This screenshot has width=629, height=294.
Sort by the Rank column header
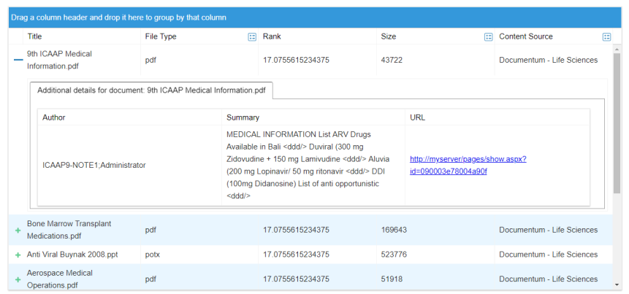pyautogui.click(x=272, y=36)
